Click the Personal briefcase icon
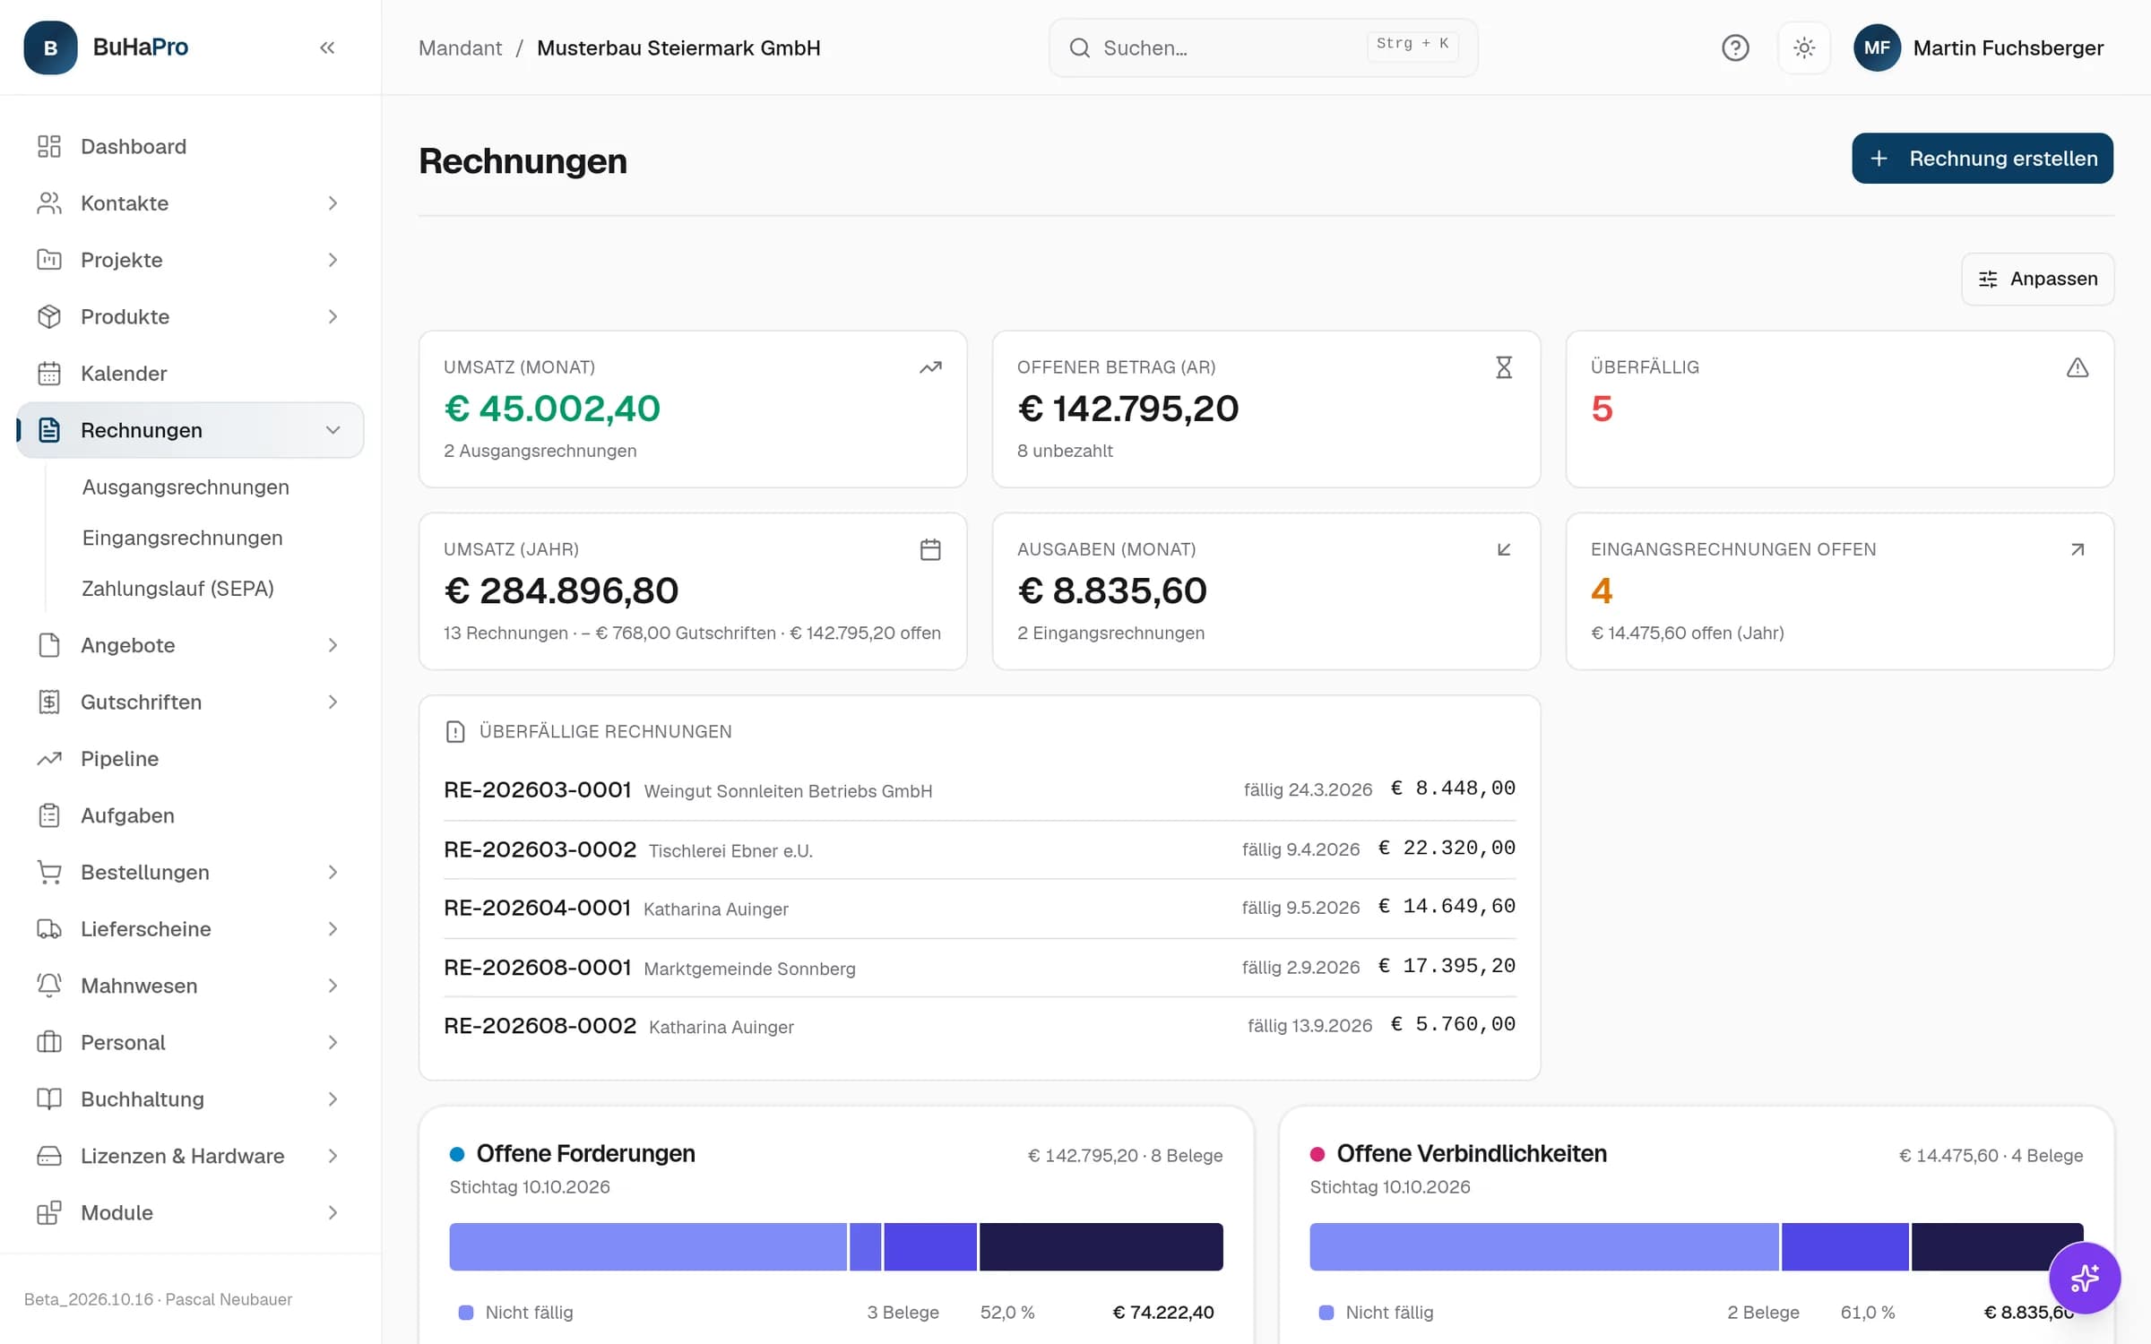 pyautogui.click(x=49, y=1042)
